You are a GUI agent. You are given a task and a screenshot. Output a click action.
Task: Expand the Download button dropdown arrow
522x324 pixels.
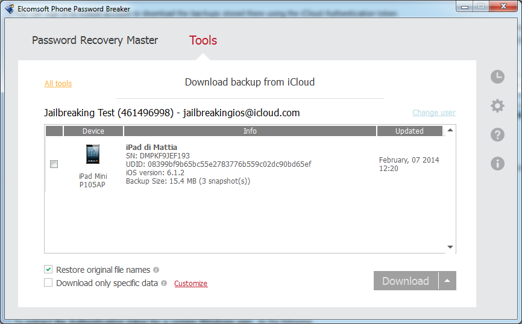coord(447,281)
